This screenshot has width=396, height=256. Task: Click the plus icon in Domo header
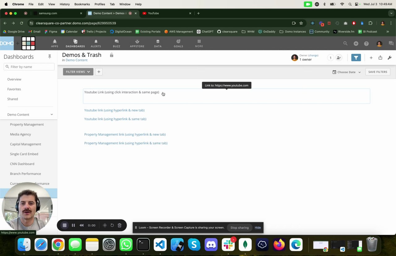pyautogui.click(x=356, y=44)
